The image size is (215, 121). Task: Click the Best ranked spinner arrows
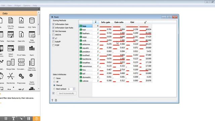[x=74, y=89]
